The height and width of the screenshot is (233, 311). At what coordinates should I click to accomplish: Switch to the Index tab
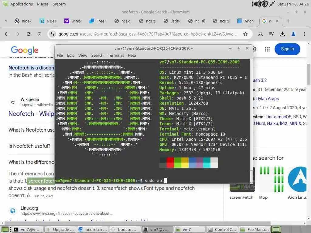[23, 21]
